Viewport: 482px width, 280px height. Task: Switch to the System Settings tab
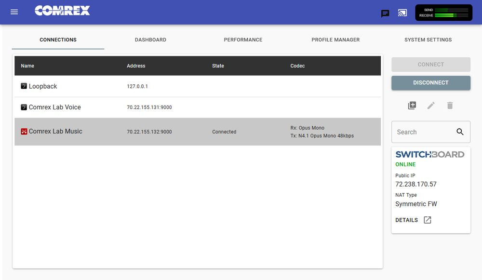click(x=428, y=40)
